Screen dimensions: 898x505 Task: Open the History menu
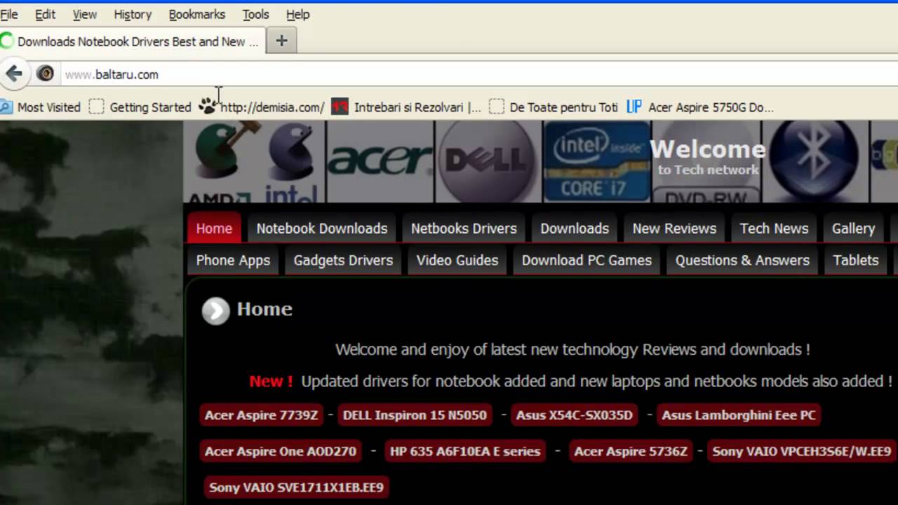tap(133, 14)
